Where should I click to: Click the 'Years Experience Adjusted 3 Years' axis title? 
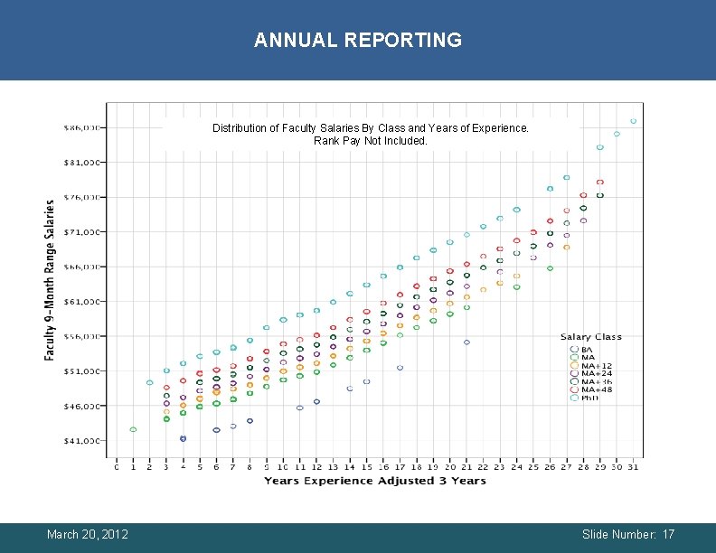pyautogui.click(x=375, y=481)
